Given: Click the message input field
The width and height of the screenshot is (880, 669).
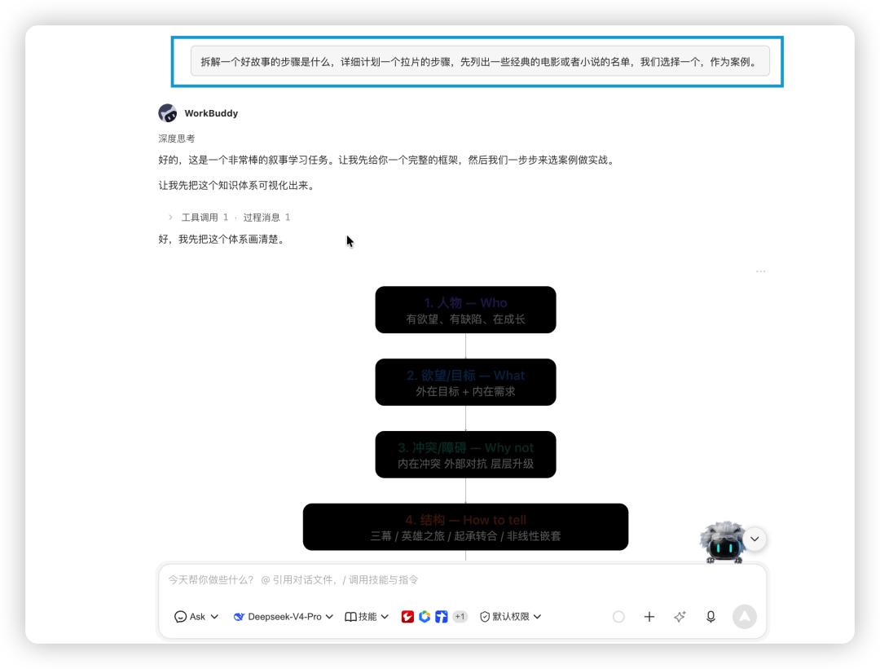Looking at the screenshot, I should 462,579.
